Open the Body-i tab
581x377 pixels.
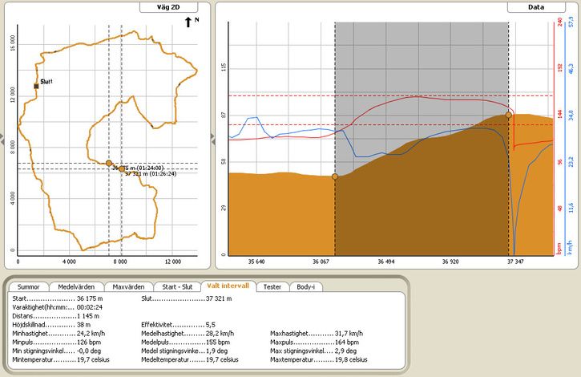(x=305, y=287)
